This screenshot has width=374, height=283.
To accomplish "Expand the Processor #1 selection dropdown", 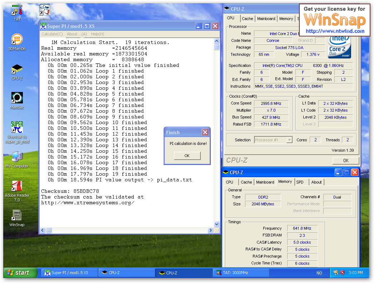I will 289,140.
